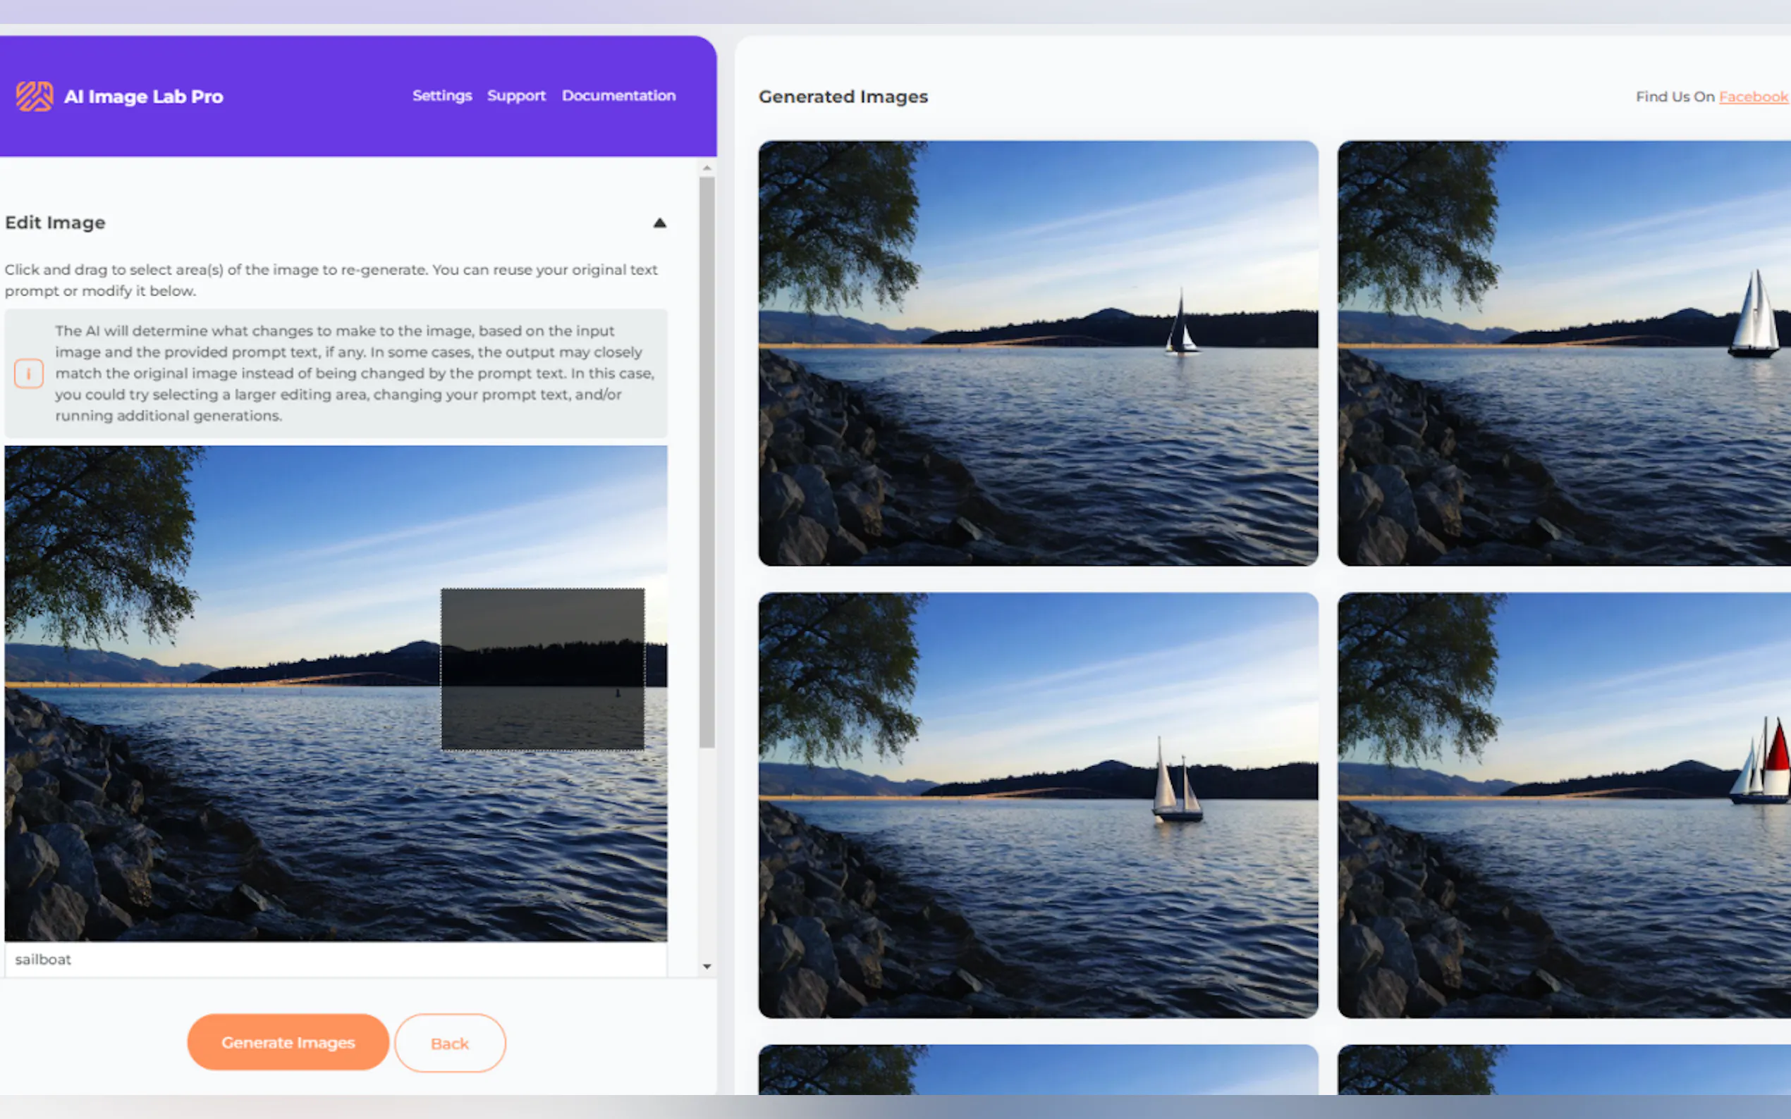
Task: Click the up arrow of the panel scrollbar
Action: (707, 168)
